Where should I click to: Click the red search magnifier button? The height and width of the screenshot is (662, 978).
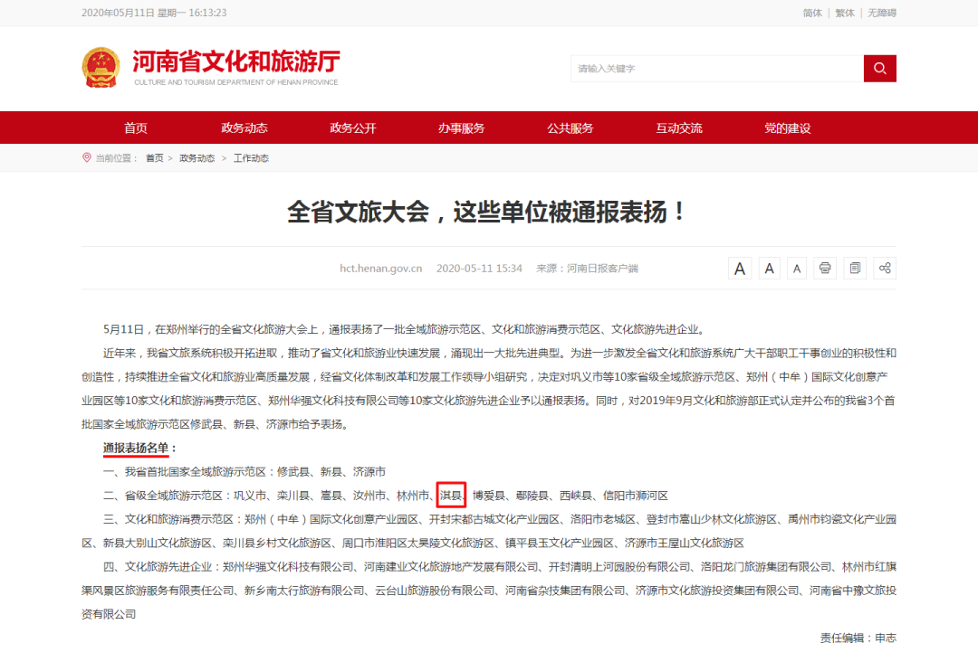[x=879, y=69]
